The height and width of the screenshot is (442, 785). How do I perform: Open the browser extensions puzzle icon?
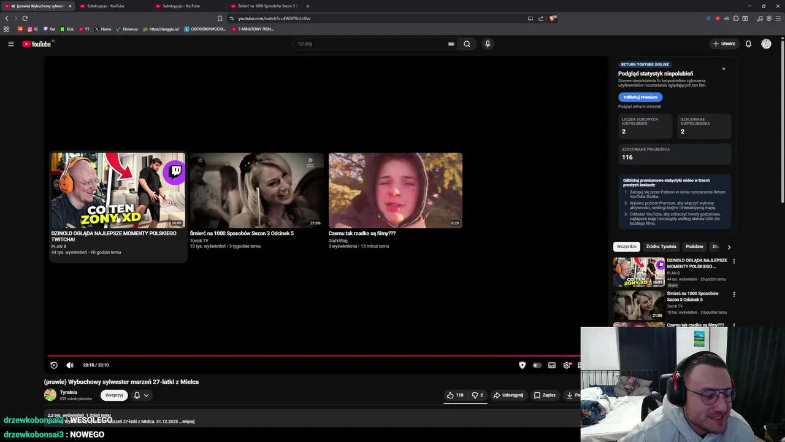(736, 18)
